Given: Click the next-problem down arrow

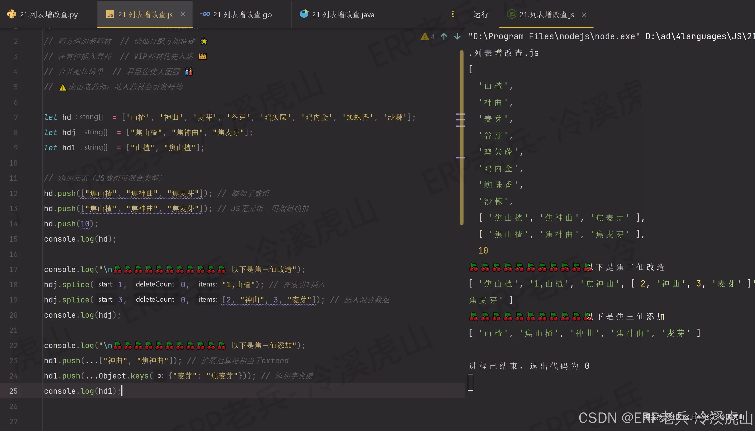Looking at the screenshot, I should [x=457, y=37].
